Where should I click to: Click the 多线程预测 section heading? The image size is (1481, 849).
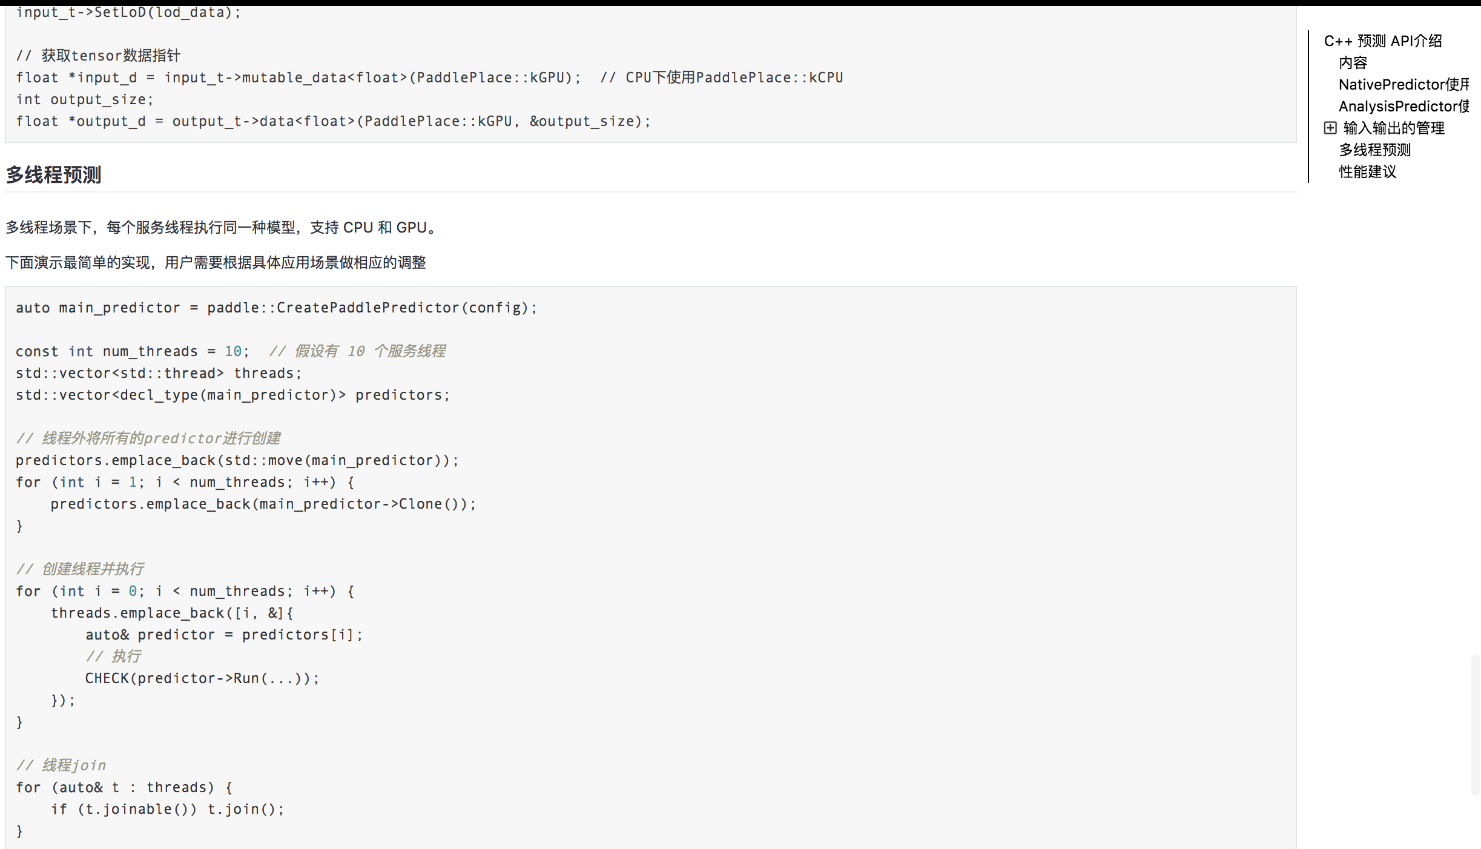[53, 175]
